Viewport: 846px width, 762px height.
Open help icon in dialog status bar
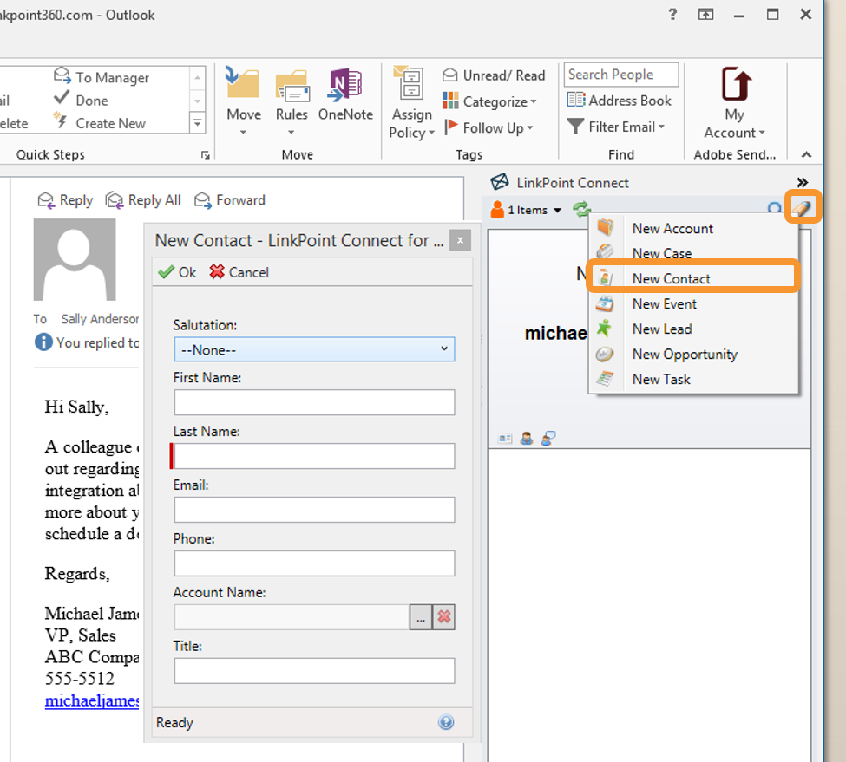446,722
